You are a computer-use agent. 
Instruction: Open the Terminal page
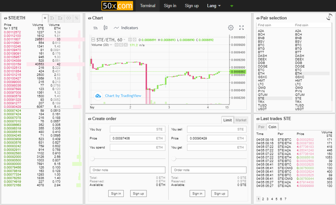(148, 6)
